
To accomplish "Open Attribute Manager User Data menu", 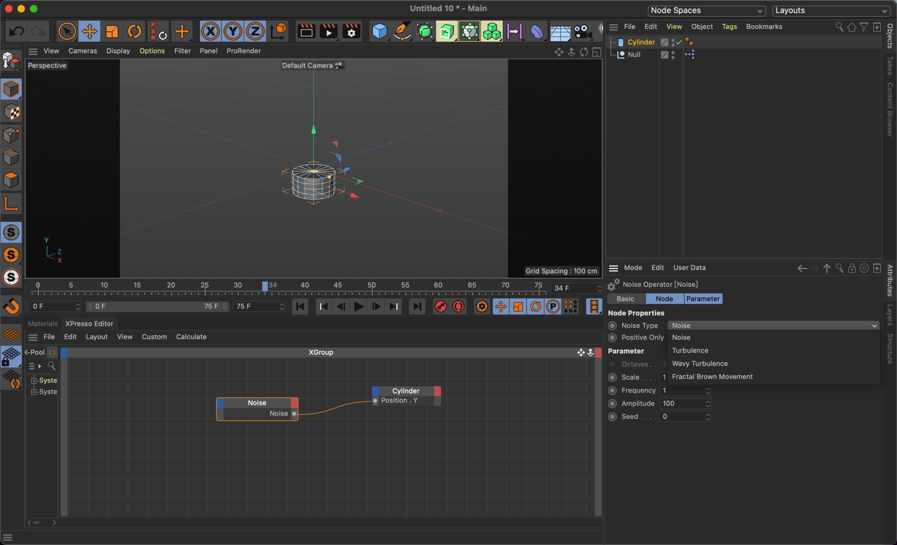I will pyautogui.click(x=689, y=268).
